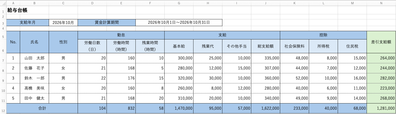Screen dimensions: 396x114
Task: Select the 残業時間（時間） header
Action: (150, 46)
